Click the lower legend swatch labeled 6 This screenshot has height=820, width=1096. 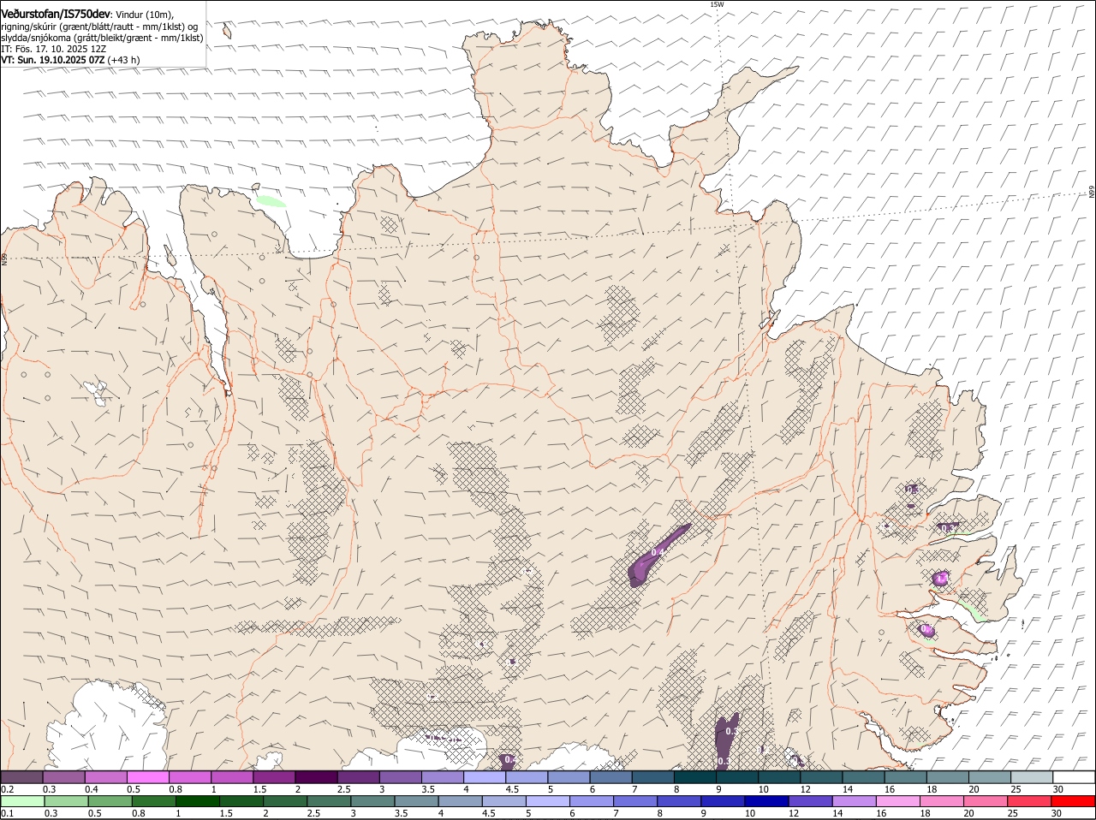[590, 801]
